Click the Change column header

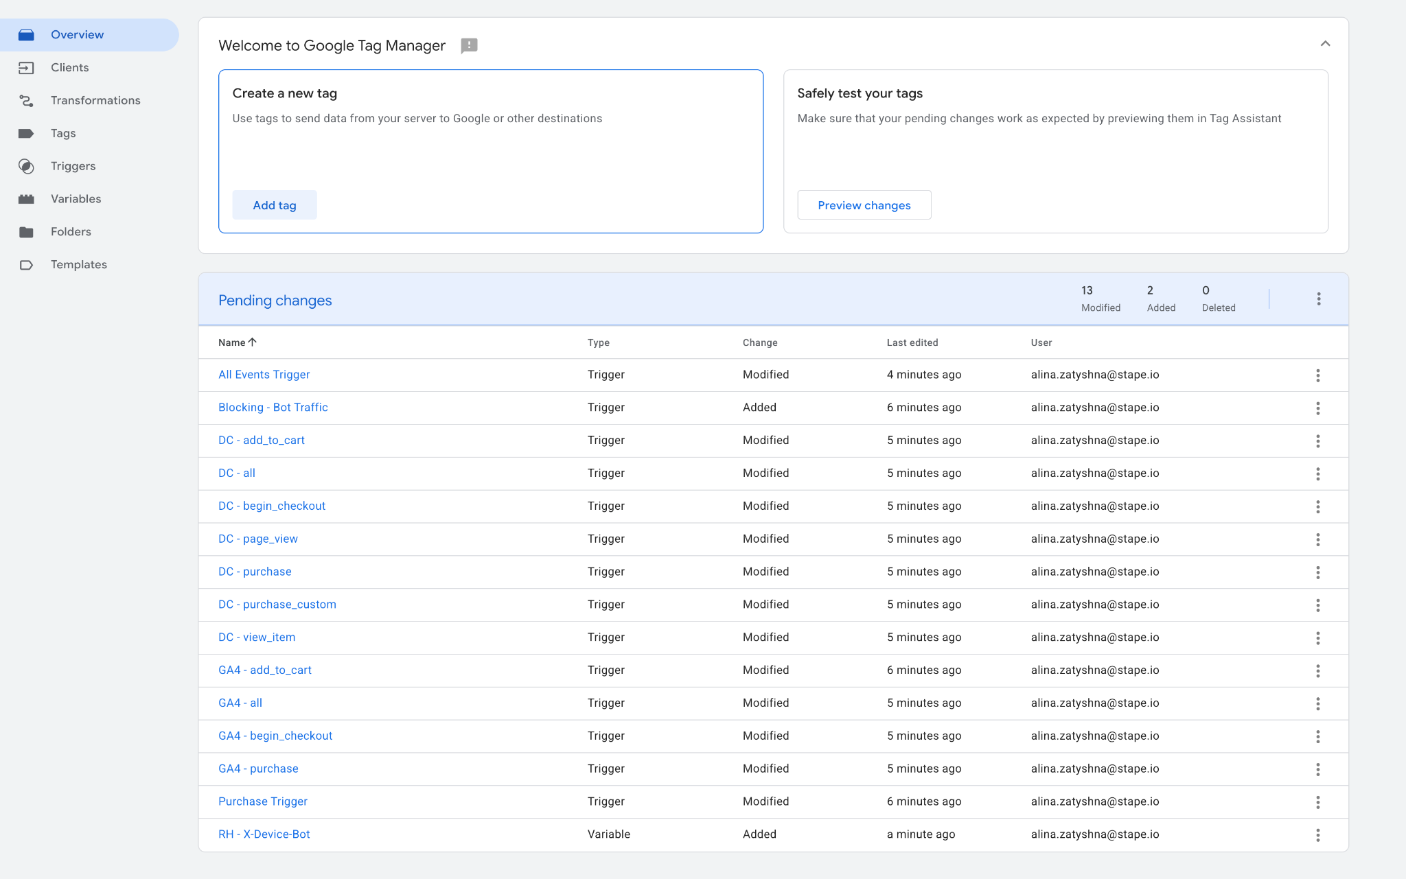tap(760, 342)
